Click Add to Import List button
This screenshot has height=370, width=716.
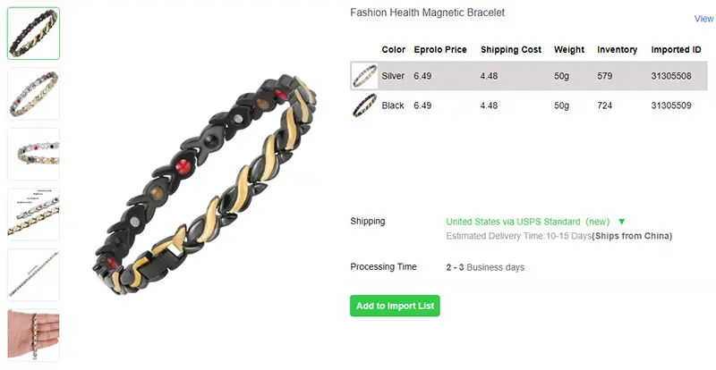[x=395, y=306]
